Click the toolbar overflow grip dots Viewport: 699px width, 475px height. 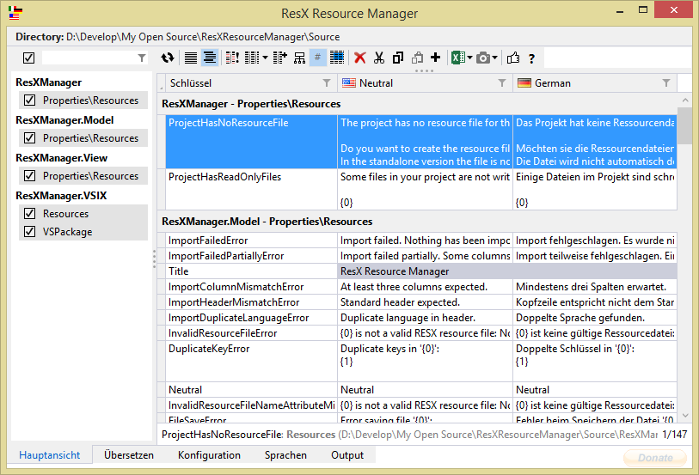click(x=424, y=70)
